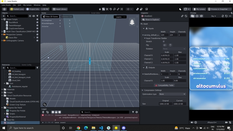Click the Publish Lens button
This screenshot has width=233, height=131.
17,9
